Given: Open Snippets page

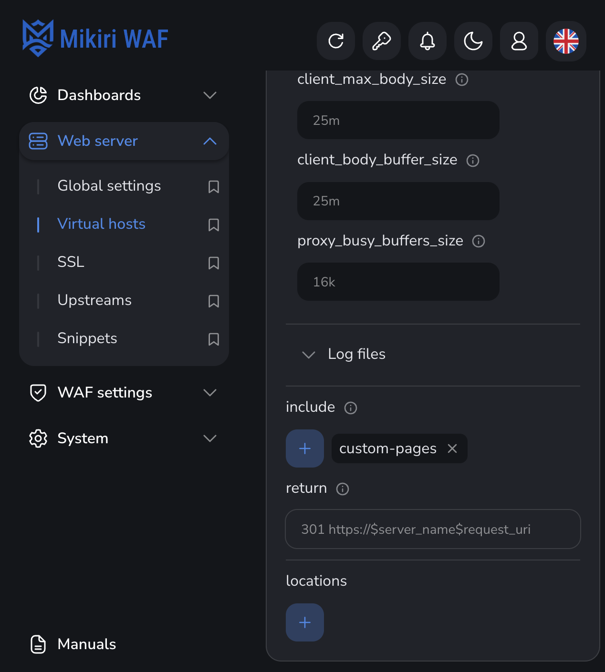Looking at the screenshot, I should click(x=87, y=338).
